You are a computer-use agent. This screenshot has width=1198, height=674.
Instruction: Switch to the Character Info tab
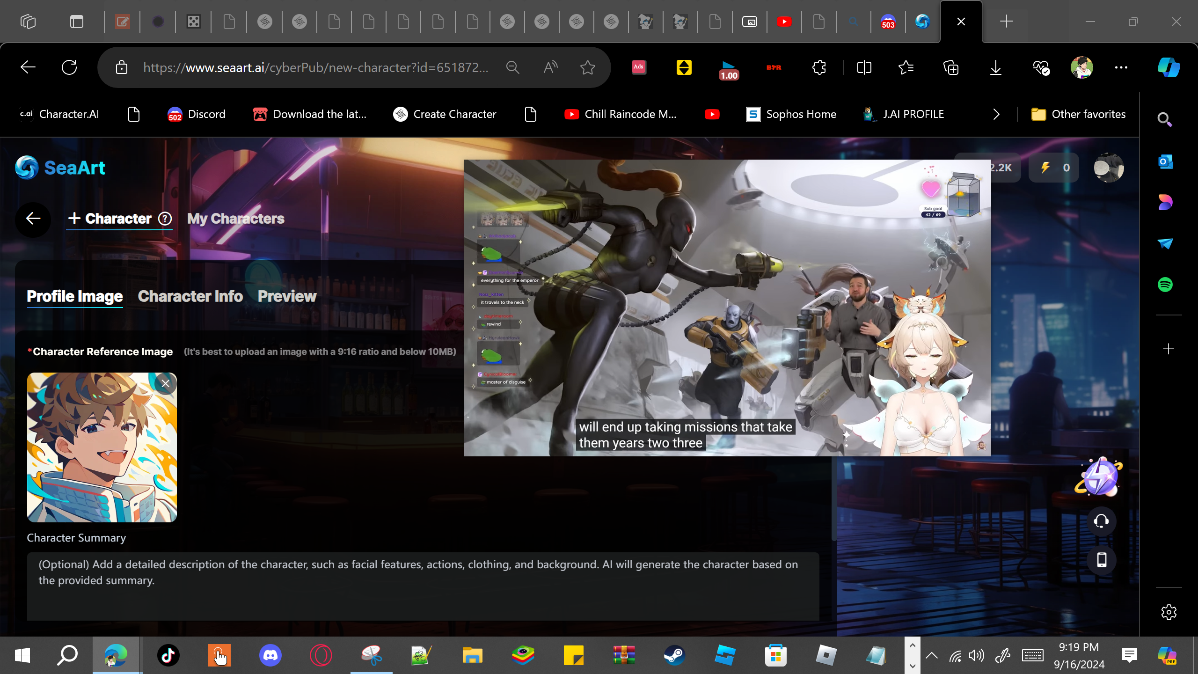[190, 296]
